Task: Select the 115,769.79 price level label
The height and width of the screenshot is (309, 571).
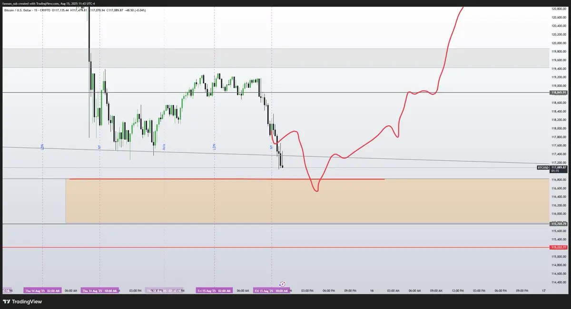Action: click(559, 223)
